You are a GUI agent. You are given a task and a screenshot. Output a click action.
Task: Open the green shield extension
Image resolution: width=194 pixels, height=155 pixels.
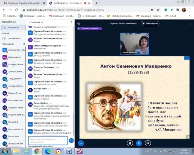(166, 10)
